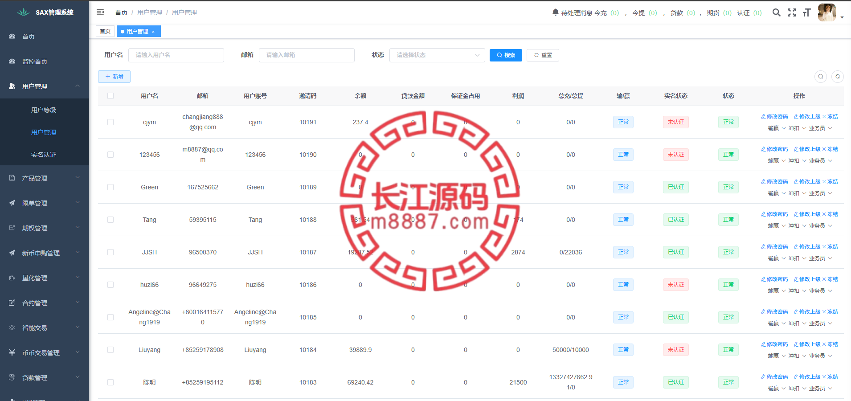
Task: Check the row checkbox for user Liuyang
Action: point(110,350)
